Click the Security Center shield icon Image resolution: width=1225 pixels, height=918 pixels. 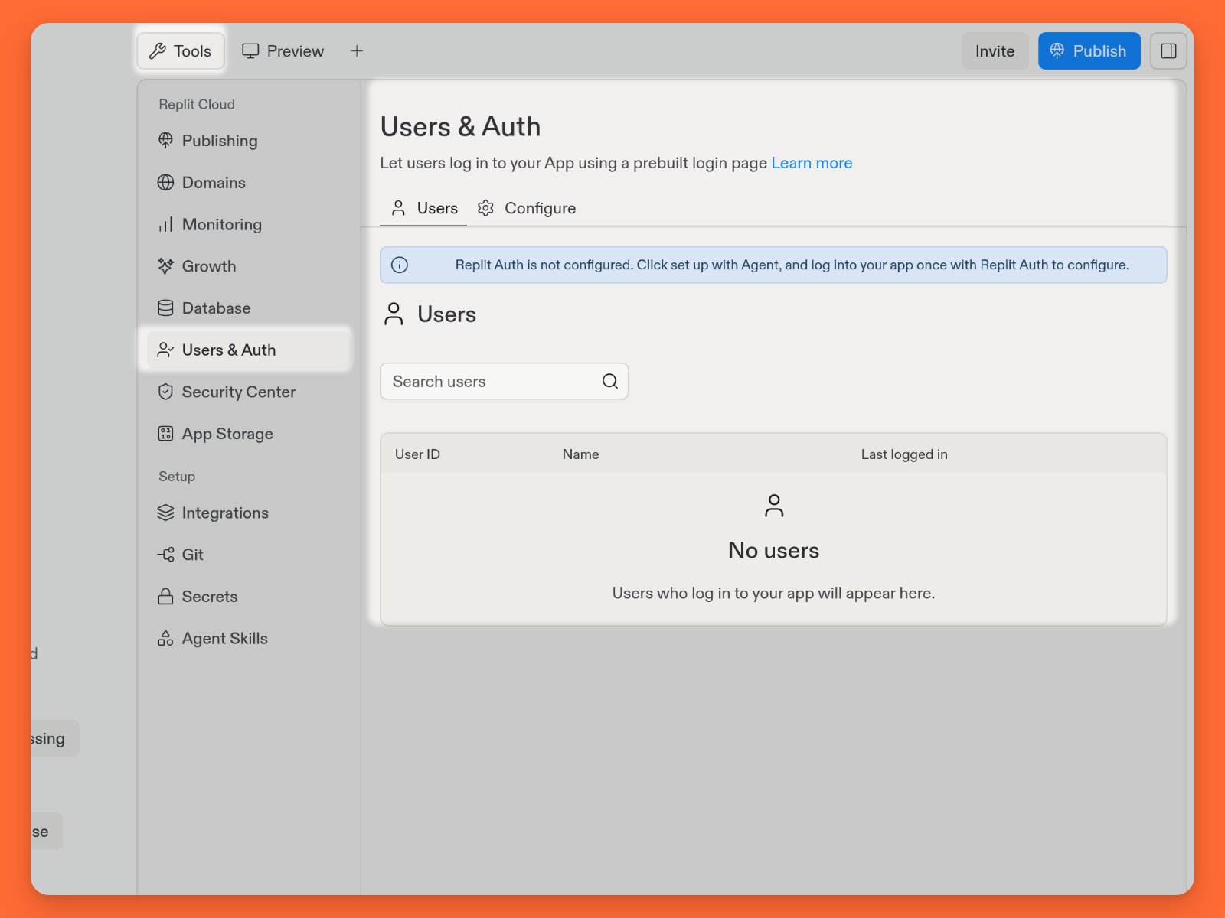pos(165,392)
